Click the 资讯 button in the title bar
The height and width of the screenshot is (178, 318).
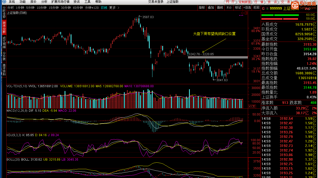click(272, 2)
